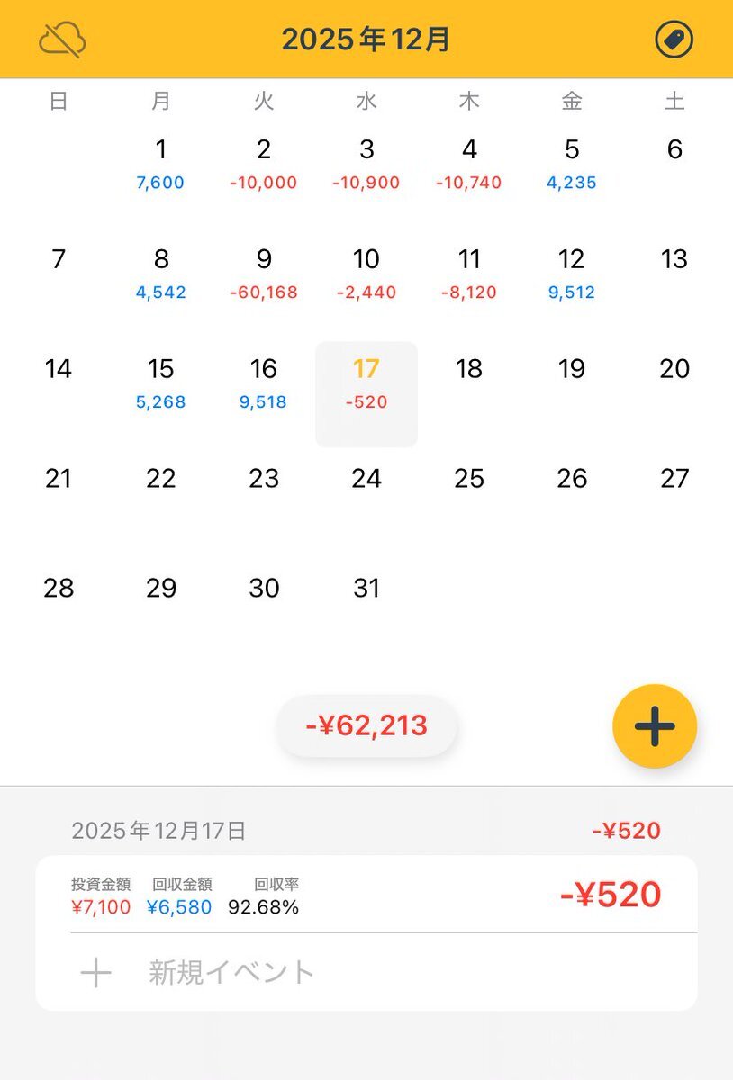Tap the 2025年12月17日 date header
The image size is (733, 1080).
(158, 831)
